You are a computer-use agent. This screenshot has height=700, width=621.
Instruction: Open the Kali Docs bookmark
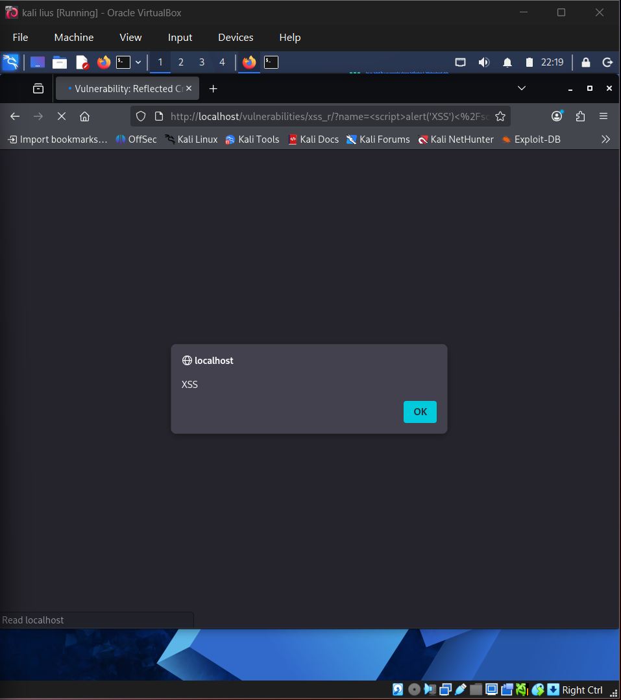point(313,139)
